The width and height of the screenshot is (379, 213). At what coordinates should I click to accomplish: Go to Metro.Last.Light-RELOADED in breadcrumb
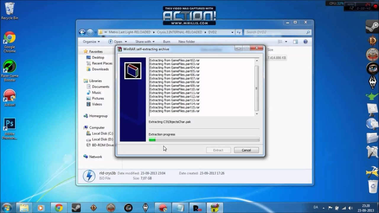[130, 32]
